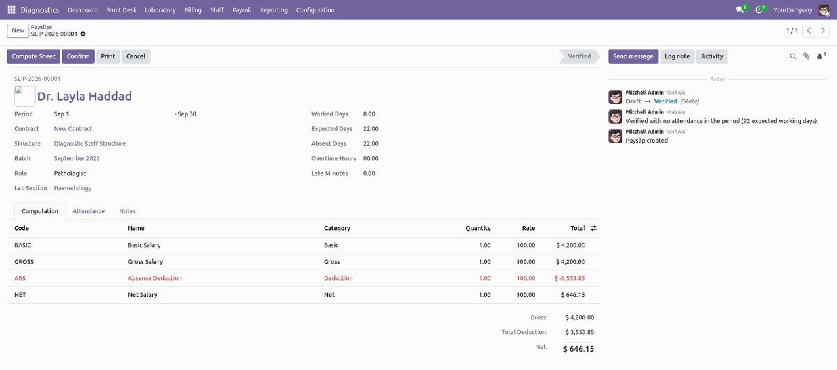Open the Mitchell Admin user avatar menu
The height and width of the screenshot is (370, 837).
coord(824,10)
